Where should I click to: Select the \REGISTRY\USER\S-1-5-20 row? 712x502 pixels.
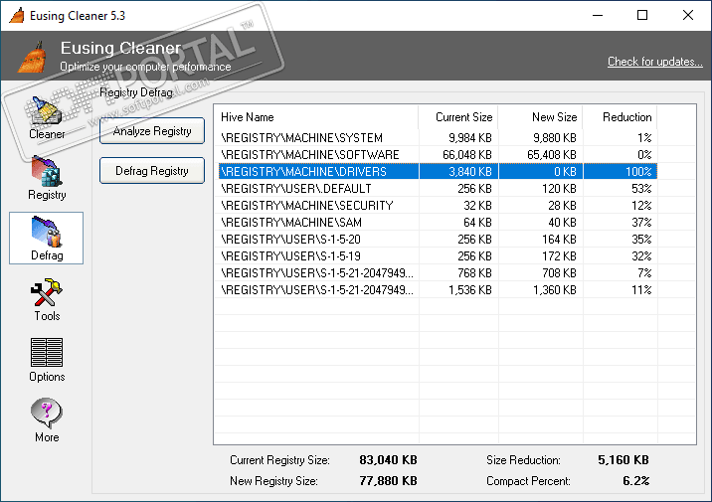[438, 240]
